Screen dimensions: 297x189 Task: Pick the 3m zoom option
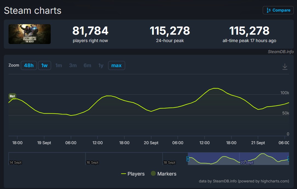click(73, 65)
